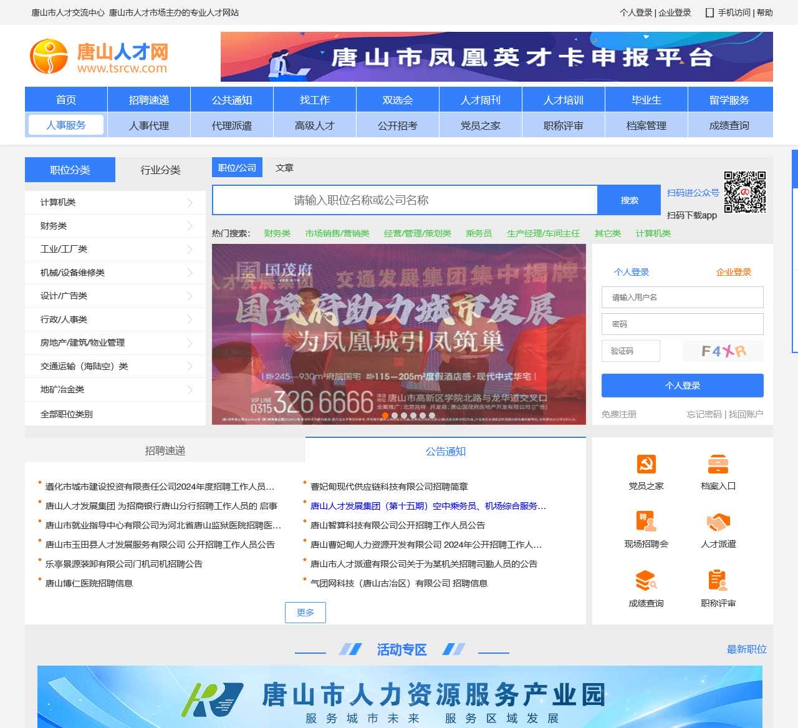Open the 唐山博仁医院招聘信息 listing
This screenshot has width=798, height=728.
pyautogui.click(x=89, y=583)
